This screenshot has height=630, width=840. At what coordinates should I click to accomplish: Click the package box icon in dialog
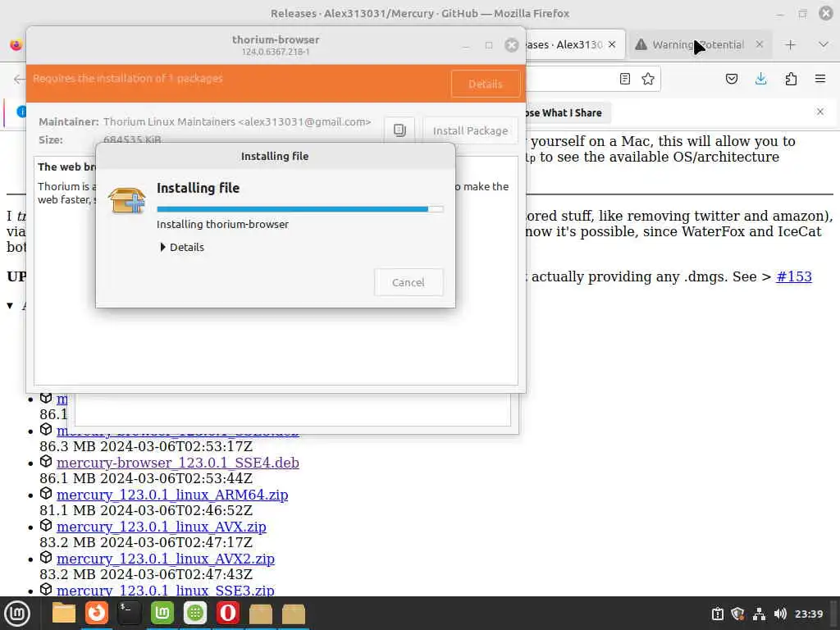pyautogui.click(x=126, y=200)
